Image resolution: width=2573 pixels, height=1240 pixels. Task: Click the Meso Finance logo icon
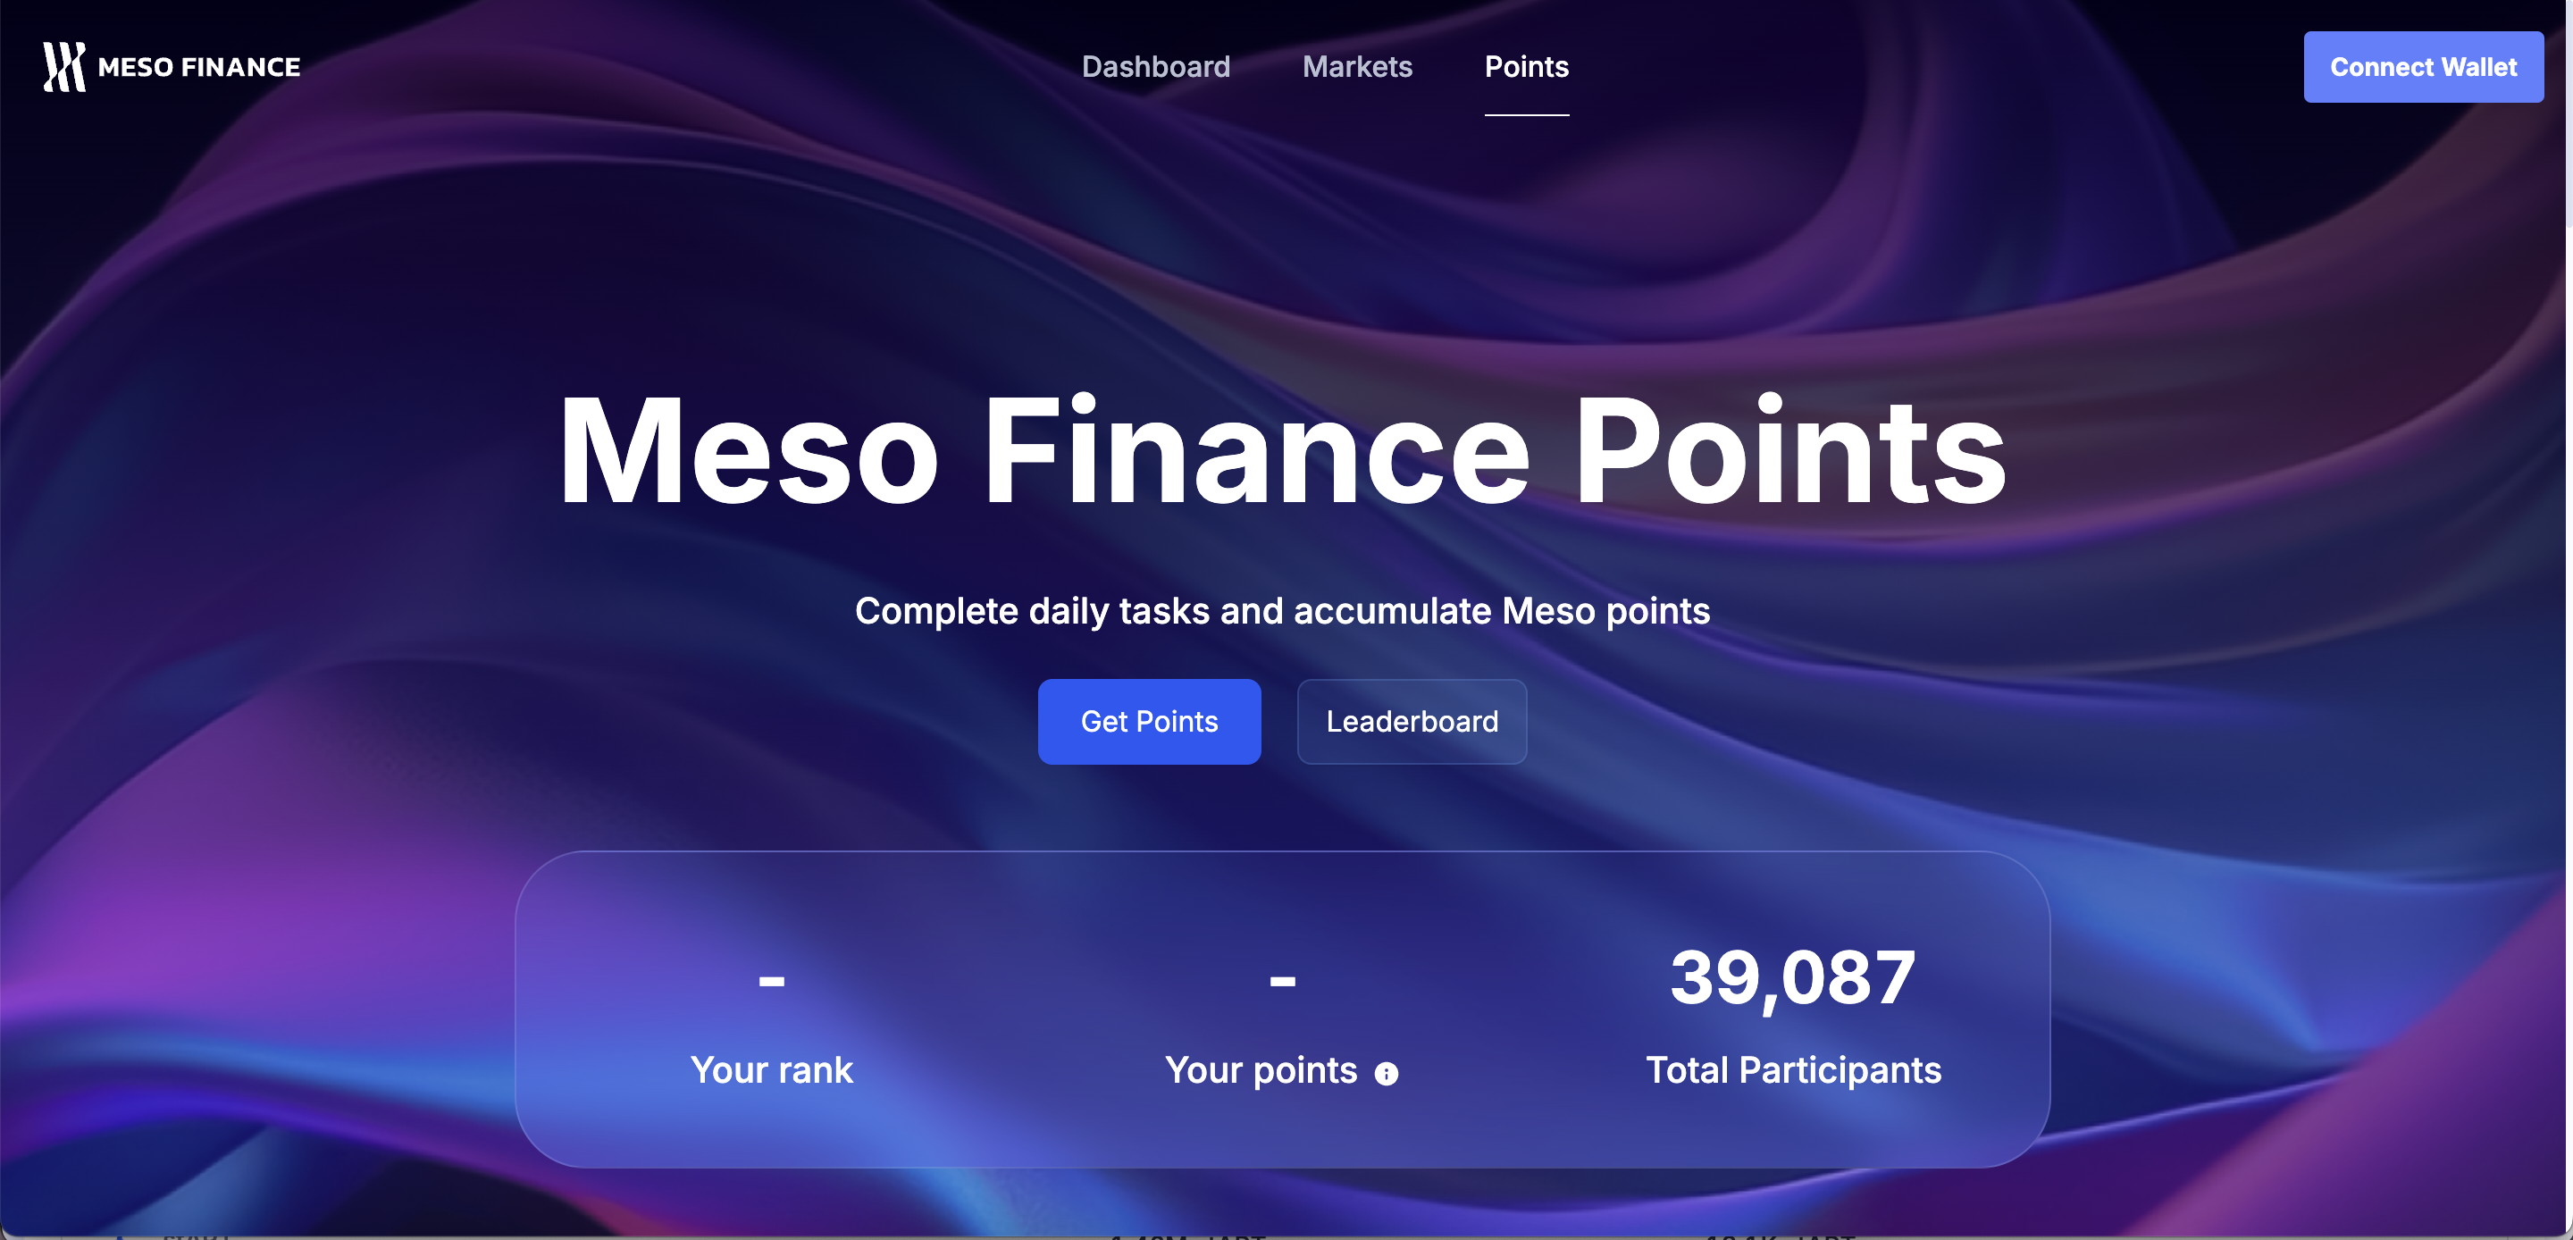point(64,67)
